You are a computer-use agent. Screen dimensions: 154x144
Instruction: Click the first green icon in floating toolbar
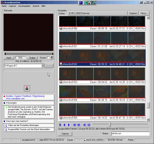coord(86,3)
